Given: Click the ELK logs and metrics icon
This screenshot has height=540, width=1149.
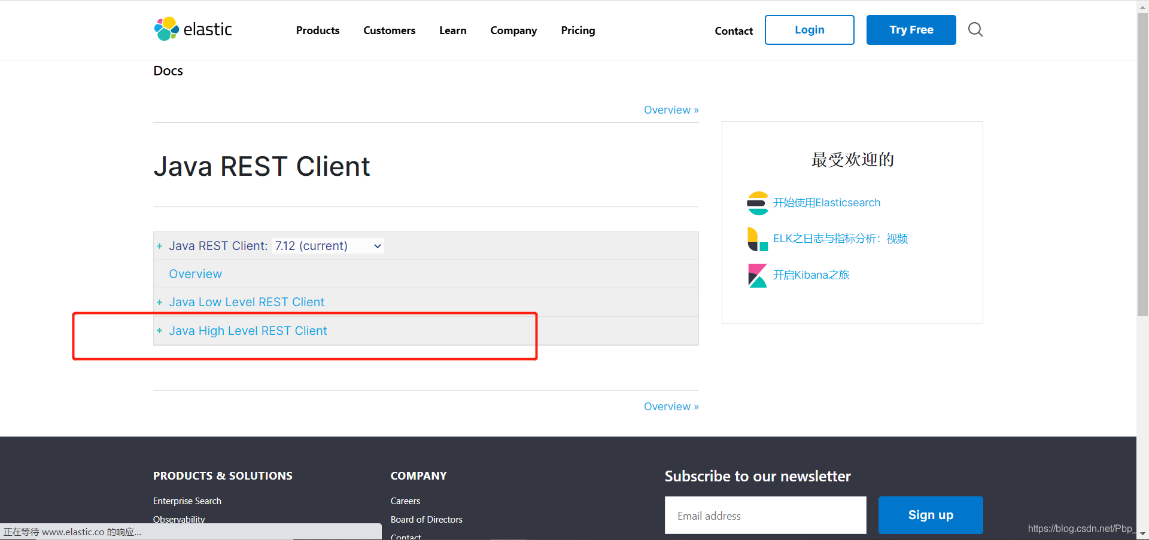Looking at the screenshot, I should [758, 239].
